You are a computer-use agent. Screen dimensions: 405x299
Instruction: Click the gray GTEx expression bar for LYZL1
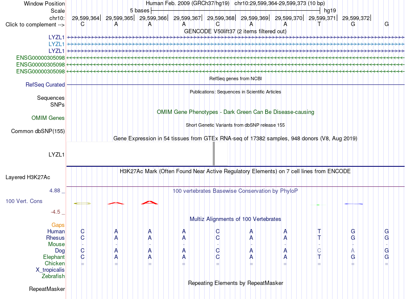click(x=214, y=154)
